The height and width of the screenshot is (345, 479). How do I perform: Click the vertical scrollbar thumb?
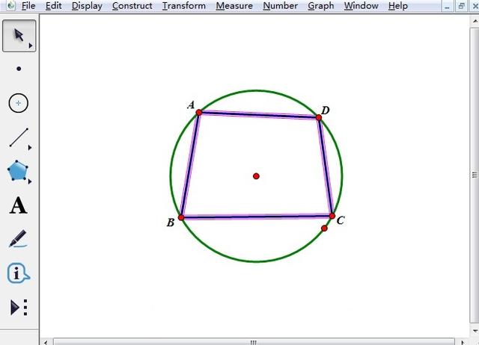pyautogui.click(x=475, y=175)
